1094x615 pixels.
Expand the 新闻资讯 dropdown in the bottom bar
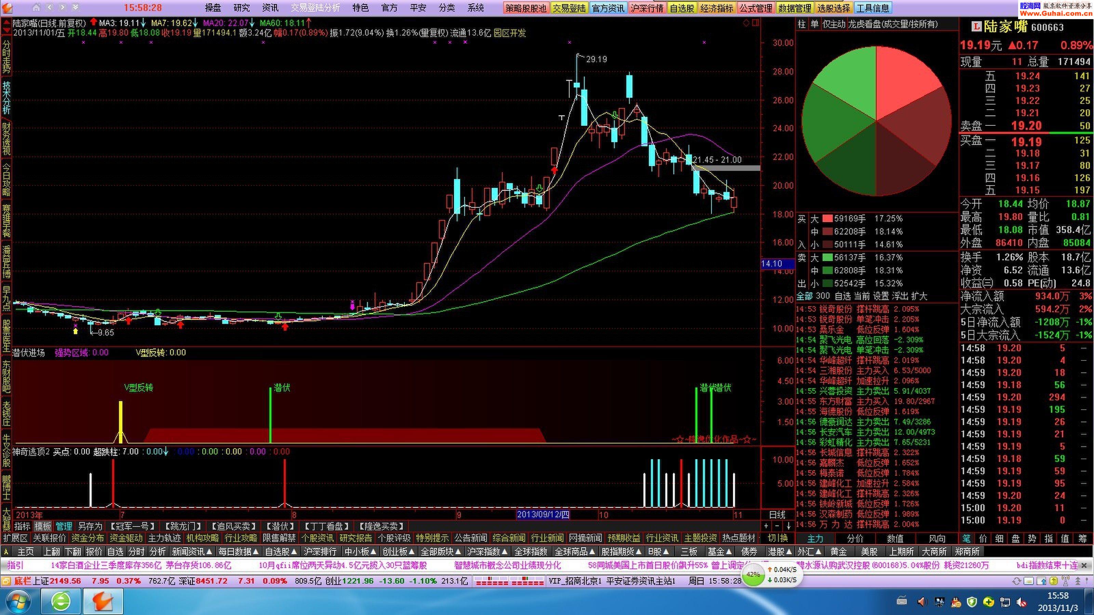[x=192, y=551]
